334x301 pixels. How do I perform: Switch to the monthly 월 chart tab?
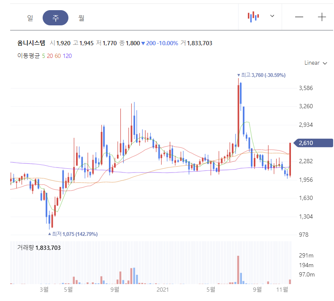(81, 18)
